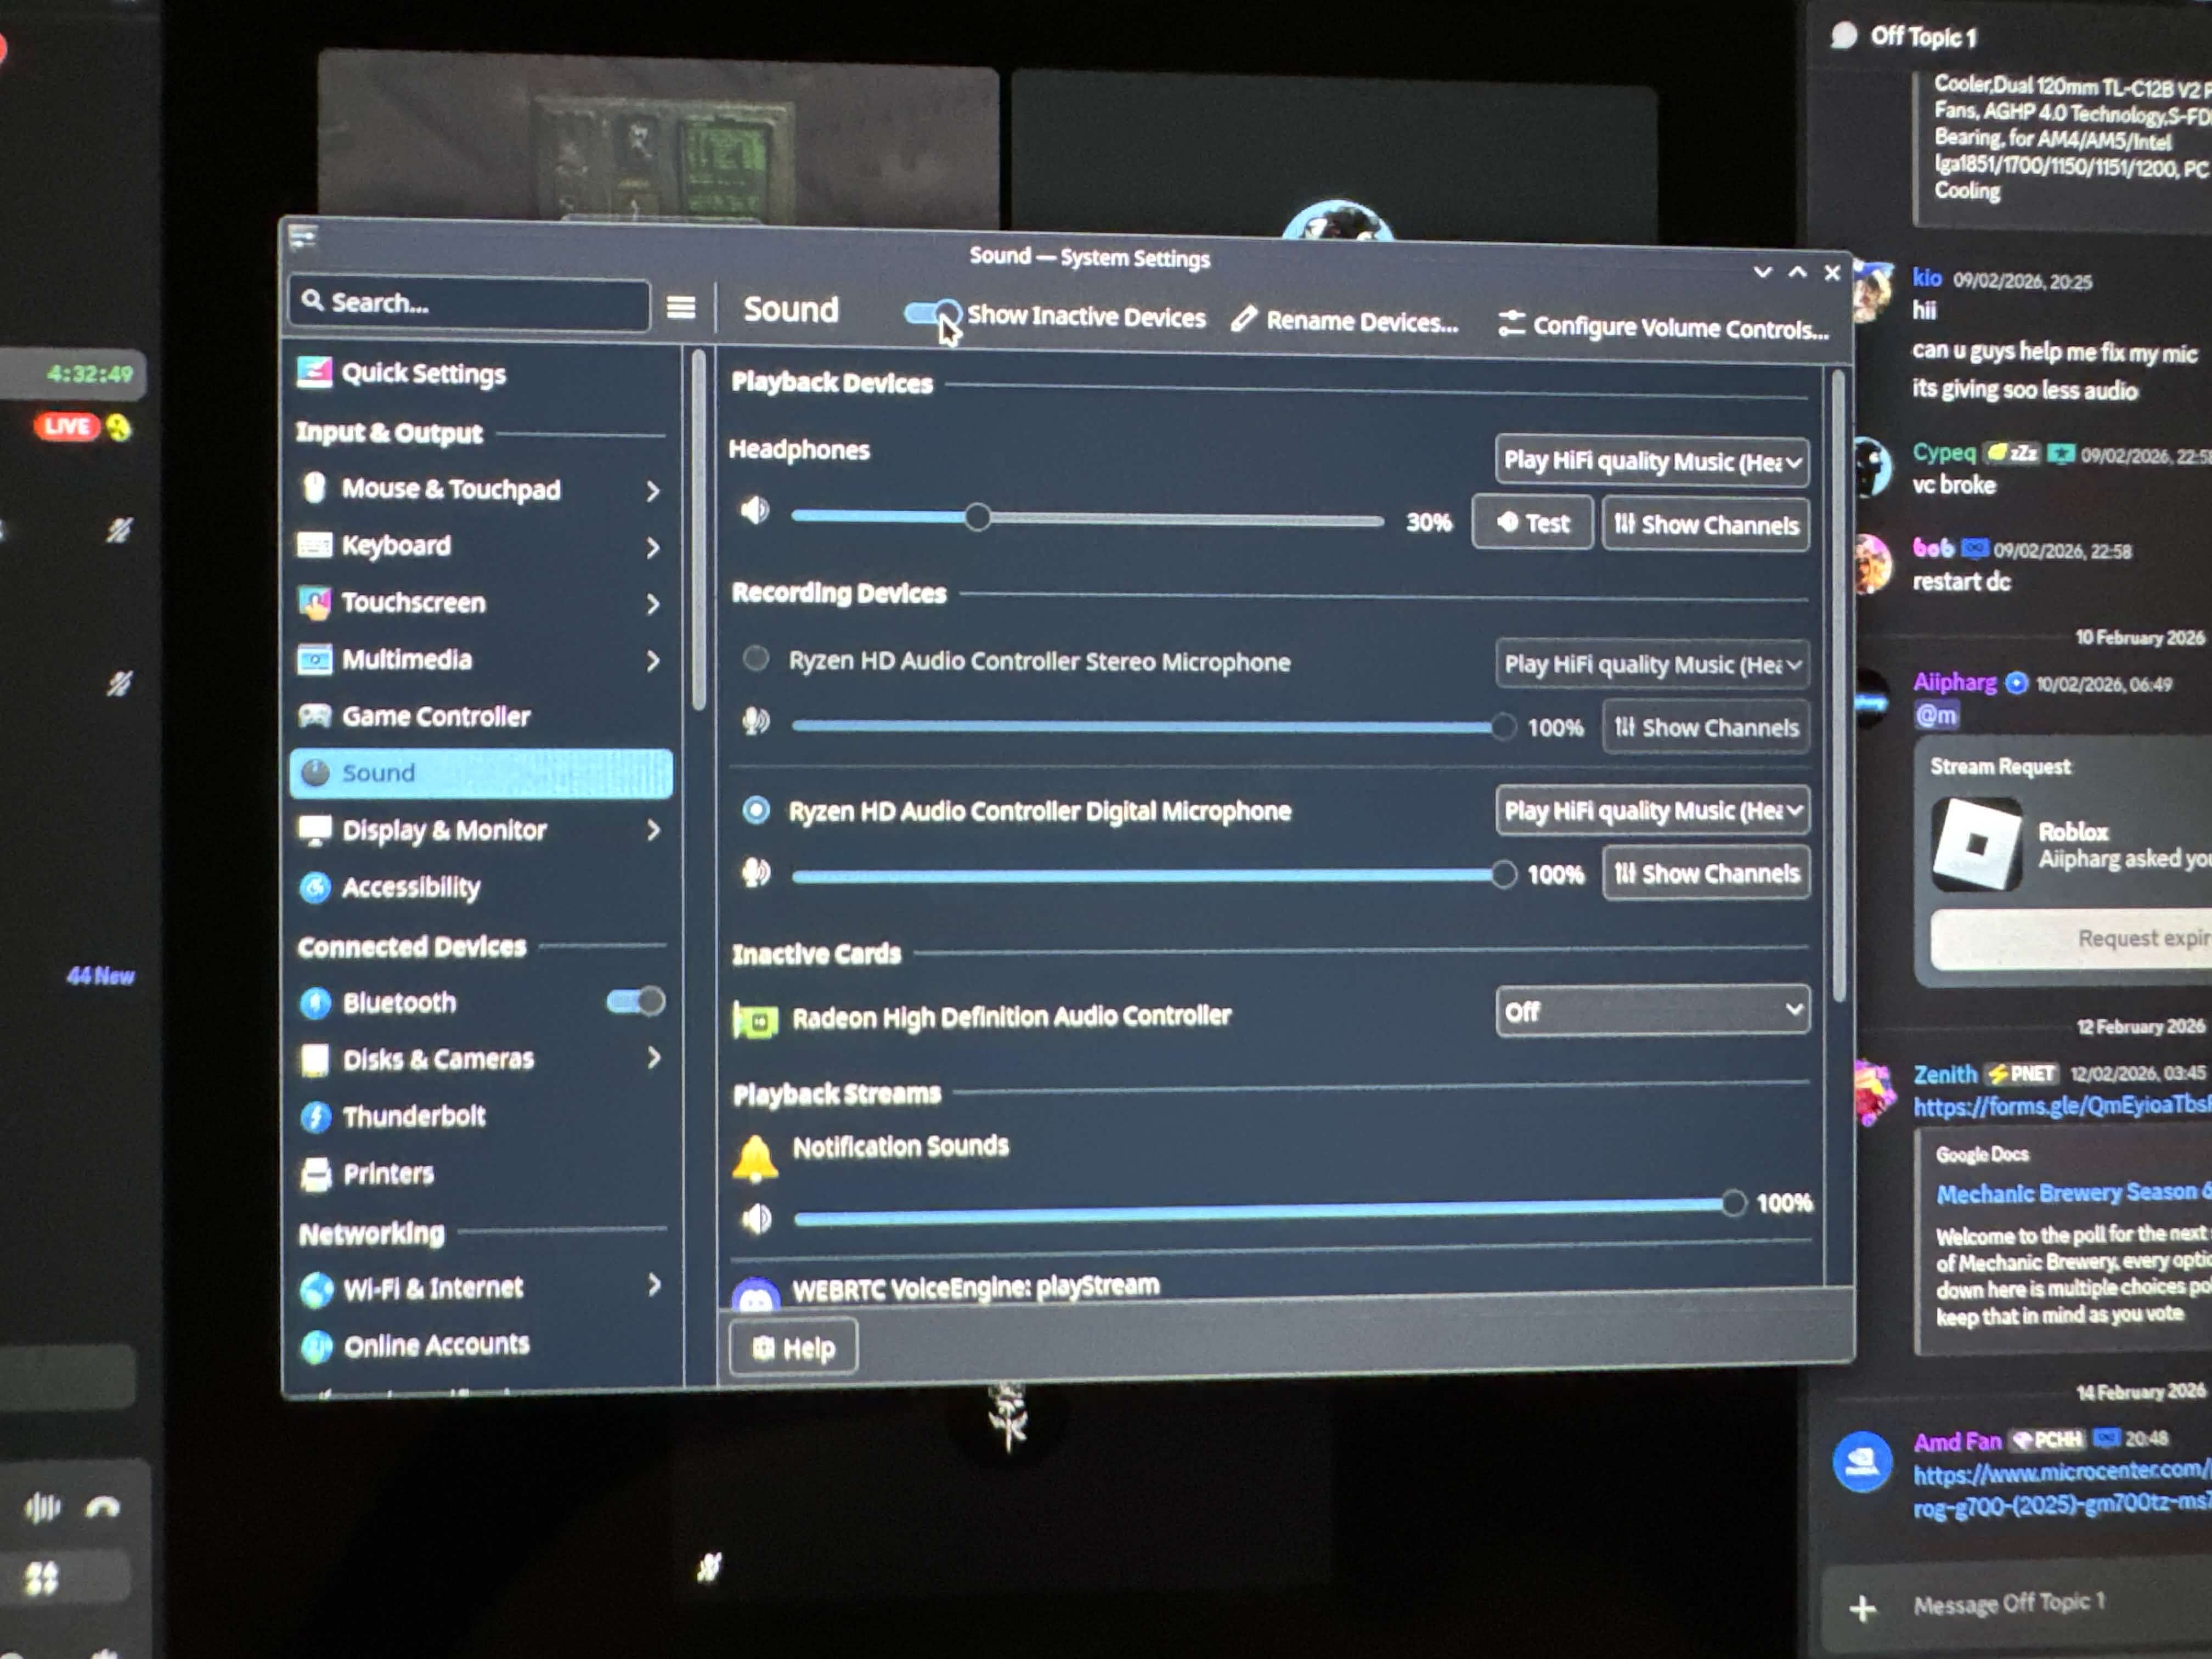Viewport: 2212px width, 1659px height.
Task: Click the Test button for Headphones
Action: 1532,522
